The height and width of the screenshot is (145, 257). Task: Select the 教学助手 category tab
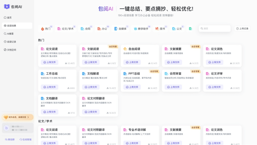point(141,29)
